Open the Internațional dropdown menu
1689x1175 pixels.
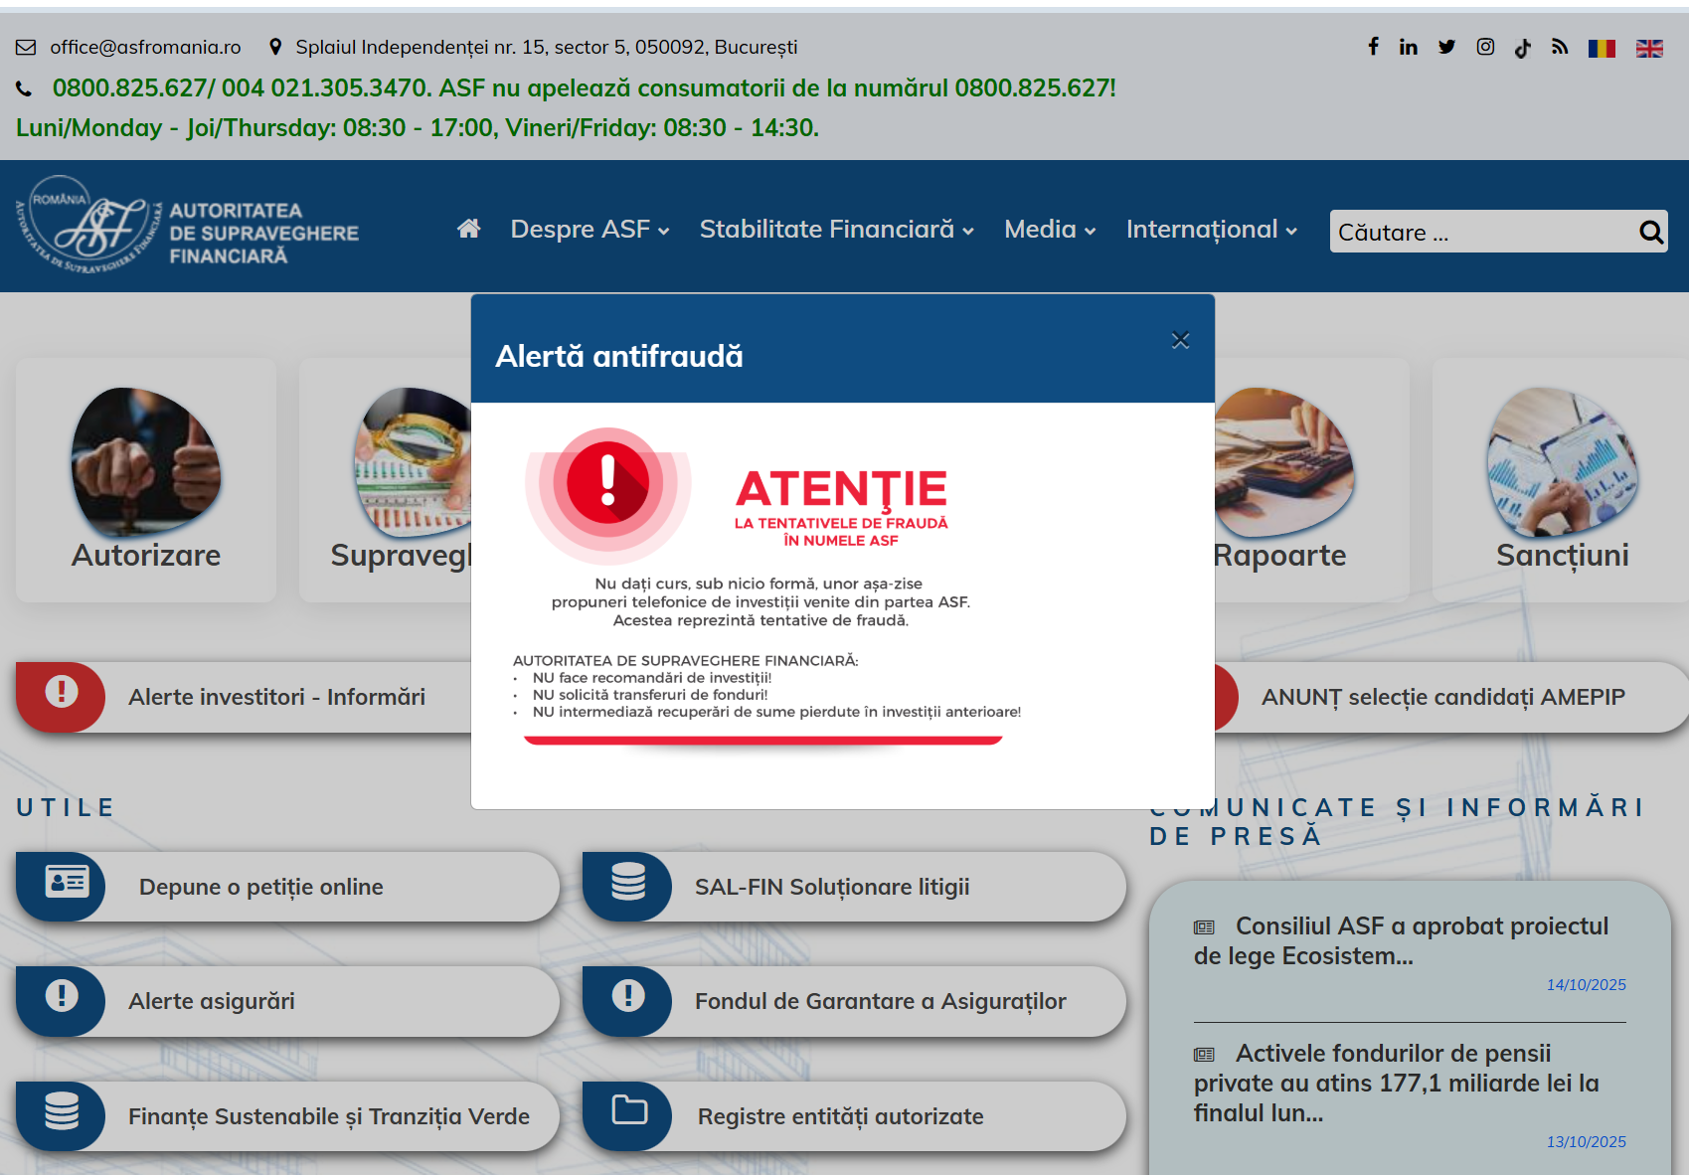pos(1211,230)
